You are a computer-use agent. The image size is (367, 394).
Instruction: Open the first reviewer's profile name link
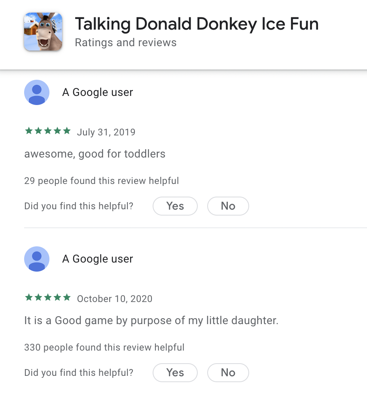pyautogui.click(x=97, y=92)
